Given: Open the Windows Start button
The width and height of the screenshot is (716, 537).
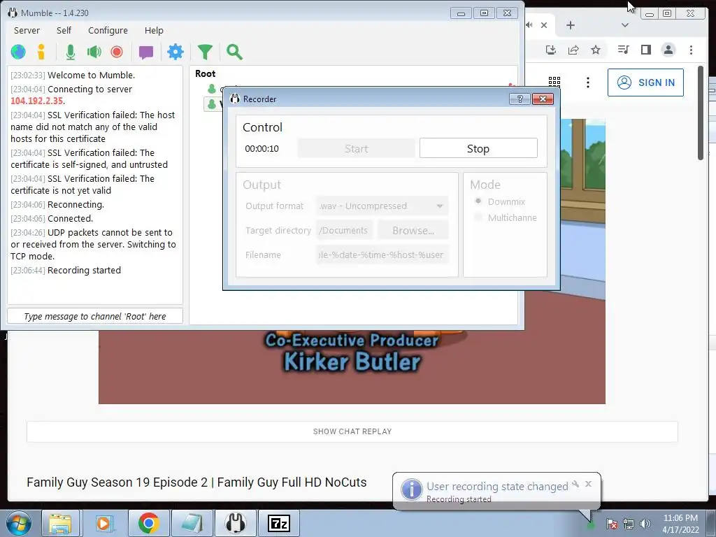Looking at the screenshot, I should click(18, 523).
